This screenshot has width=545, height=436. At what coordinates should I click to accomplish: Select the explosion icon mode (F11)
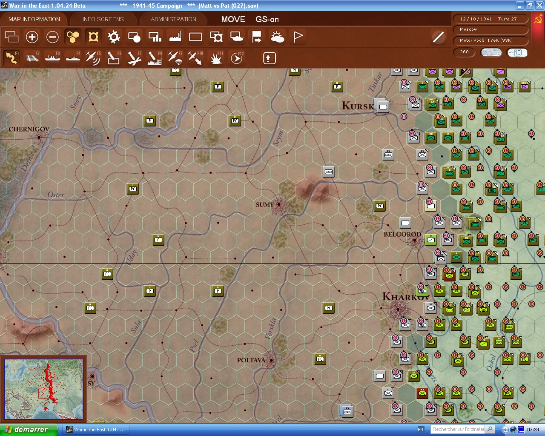[216, 58]
